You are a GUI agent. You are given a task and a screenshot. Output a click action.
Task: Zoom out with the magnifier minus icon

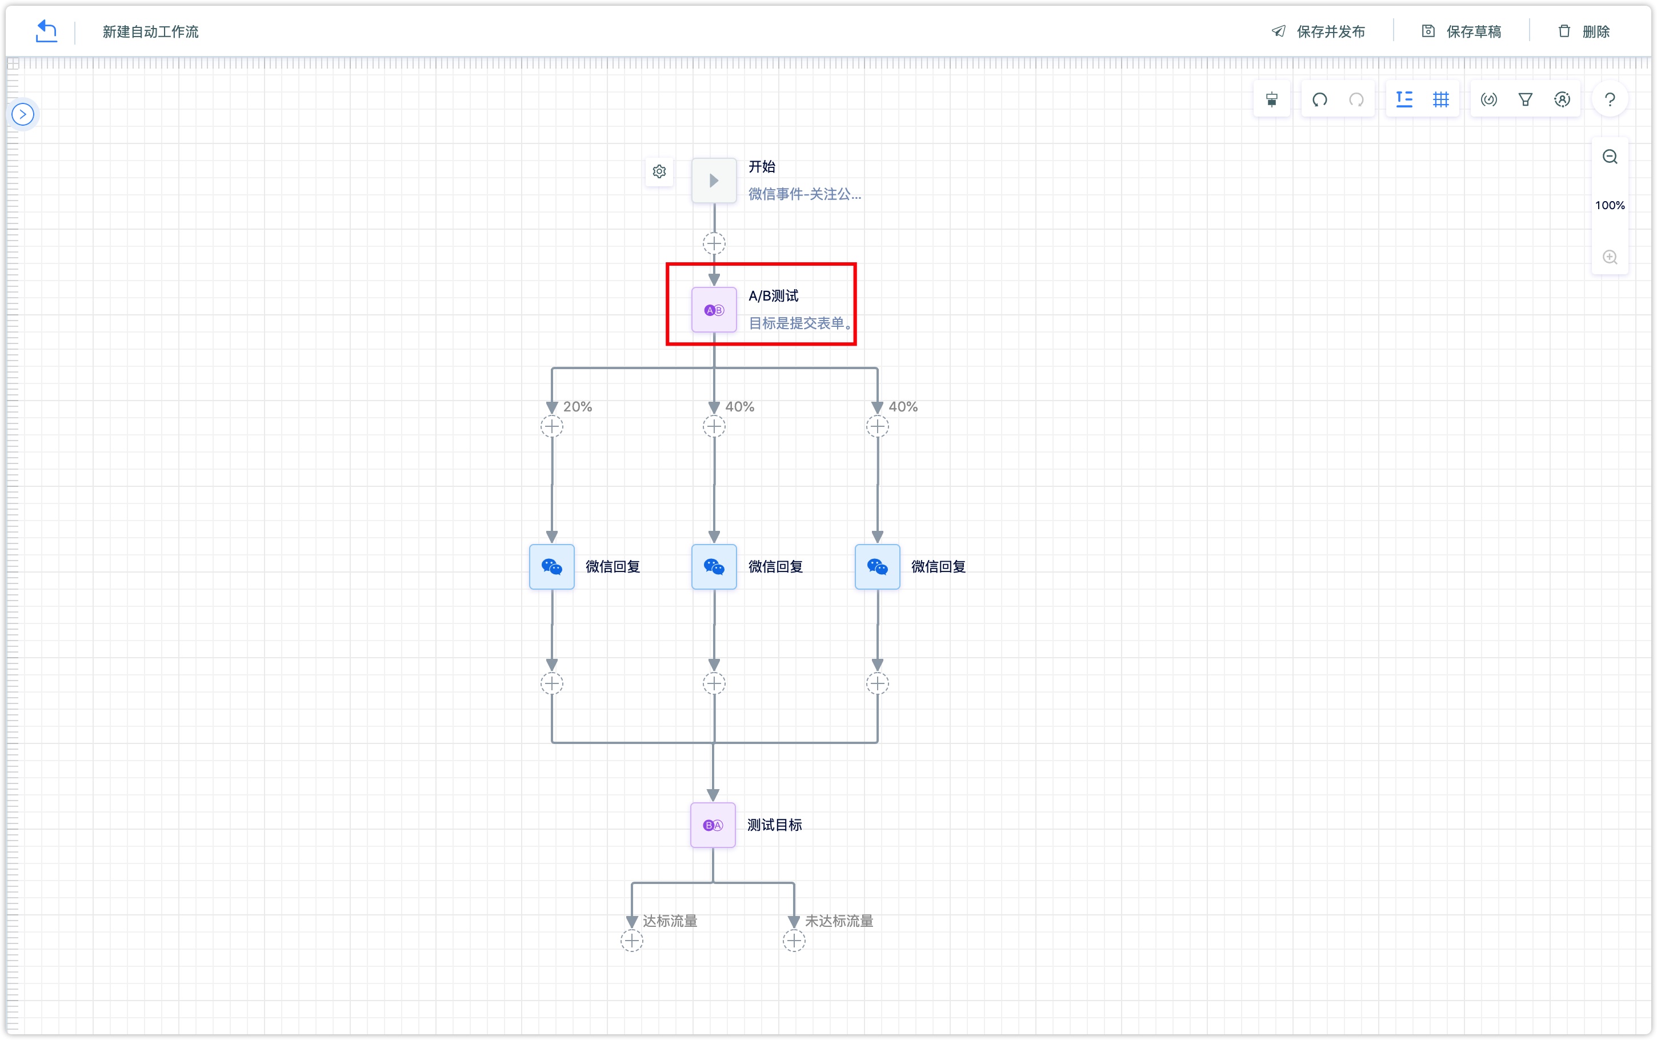point(1610,157)
